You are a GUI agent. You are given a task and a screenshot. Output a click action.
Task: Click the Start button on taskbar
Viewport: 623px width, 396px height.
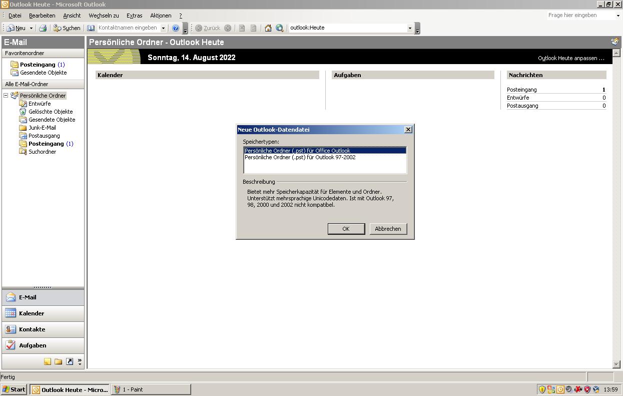[14, 389]
